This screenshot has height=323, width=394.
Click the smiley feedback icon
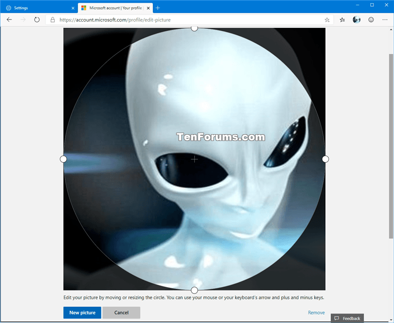tap(371, 19)
